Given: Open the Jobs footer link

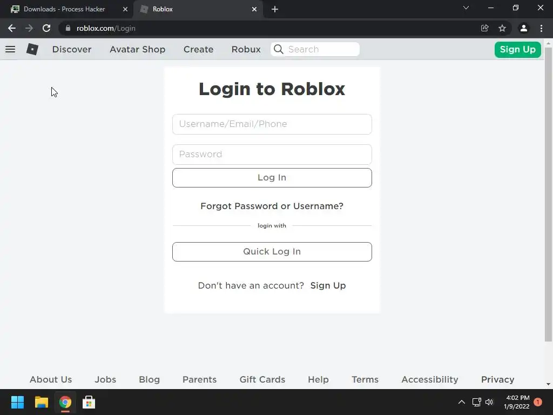Looking at the screenshot, I should tap(105, 379).
